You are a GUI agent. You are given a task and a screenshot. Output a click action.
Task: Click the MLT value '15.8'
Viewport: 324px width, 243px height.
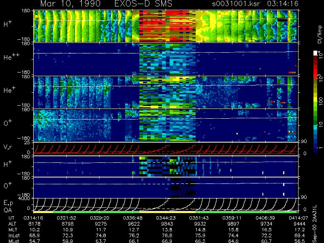click(233, 230)
